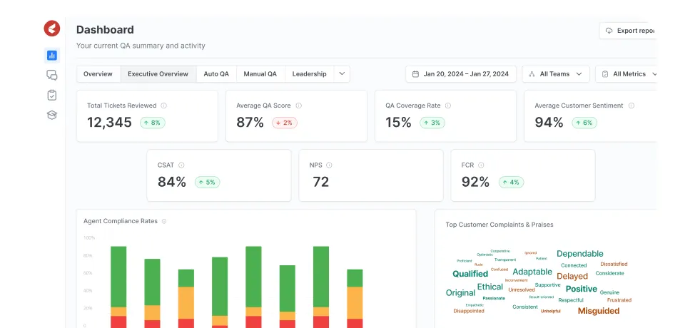Click the word Adaptable in word cloud

pyautogui.click(x=532, y=272)
